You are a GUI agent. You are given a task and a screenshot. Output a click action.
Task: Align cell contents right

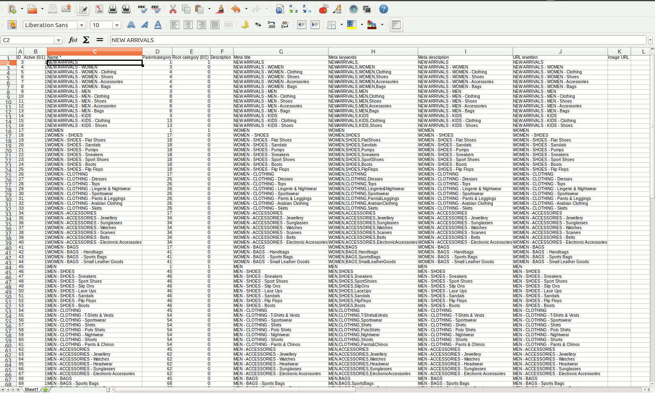click(202, 25)
